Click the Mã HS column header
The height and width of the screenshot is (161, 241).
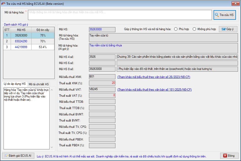point(21,30)
